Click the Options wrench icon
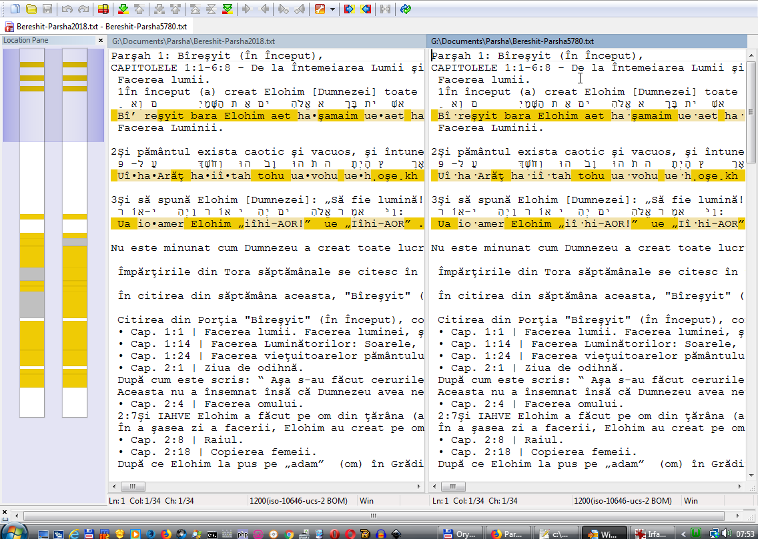Image resolution: width=758 pixels, height=539 pixels. pos(320,9)
